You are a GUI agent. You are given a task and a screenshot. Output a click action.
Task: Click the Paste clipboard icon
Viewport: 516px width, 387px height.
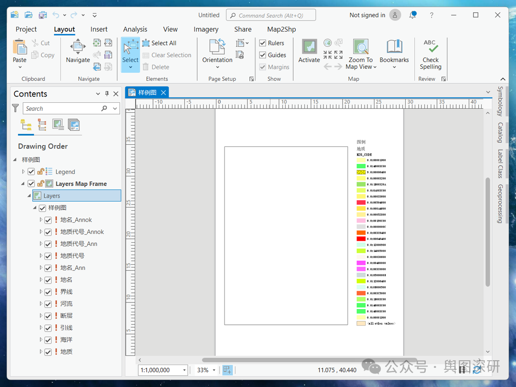point(20,46)
